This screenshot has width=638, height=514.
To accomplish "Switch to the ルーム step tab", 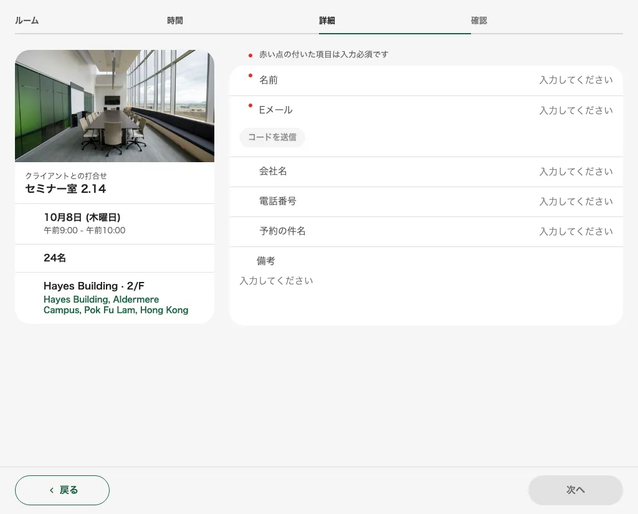I will pyautogui.click(x=27, y=21).
